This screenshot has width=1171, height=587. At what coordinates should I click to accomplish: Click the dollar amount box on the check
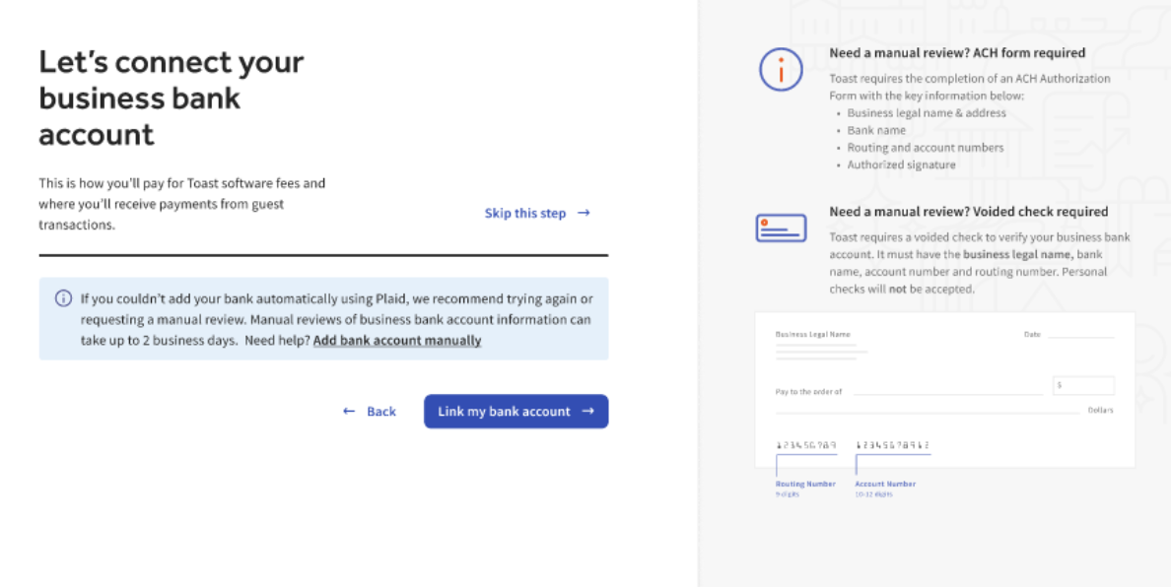point(1083,384)
